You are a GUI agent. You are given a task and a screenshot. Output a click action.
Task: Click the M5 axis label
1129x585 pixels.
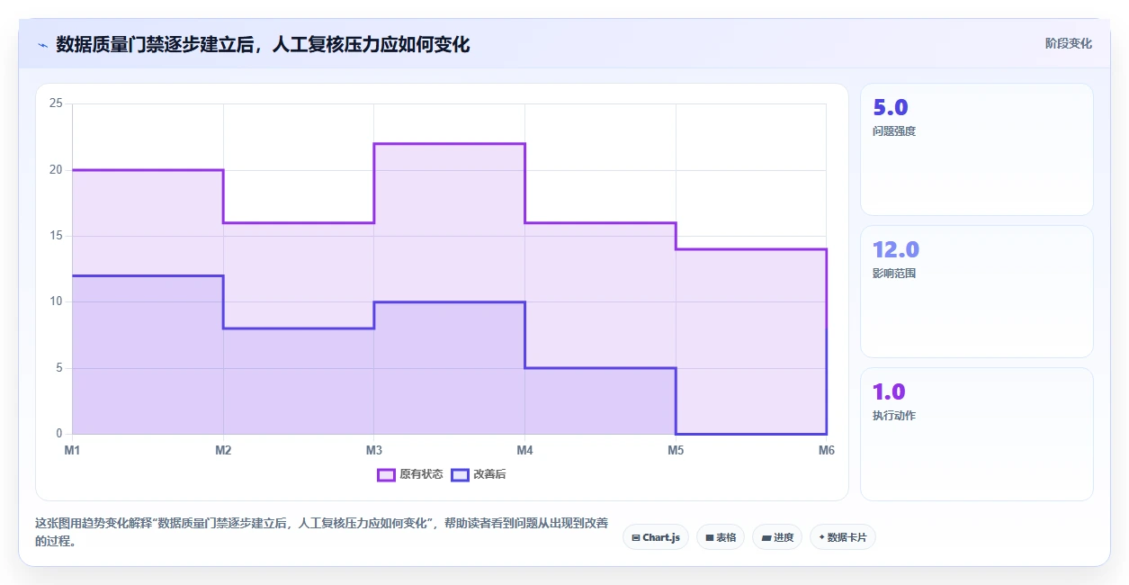(676, 450)
